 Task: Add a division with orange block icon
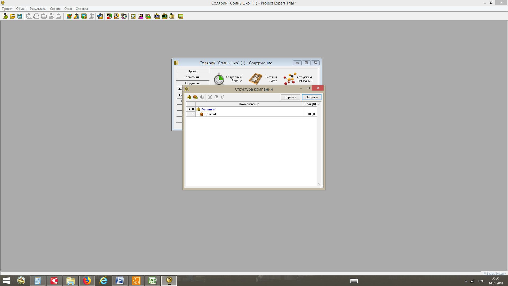(x=196, y=97)
